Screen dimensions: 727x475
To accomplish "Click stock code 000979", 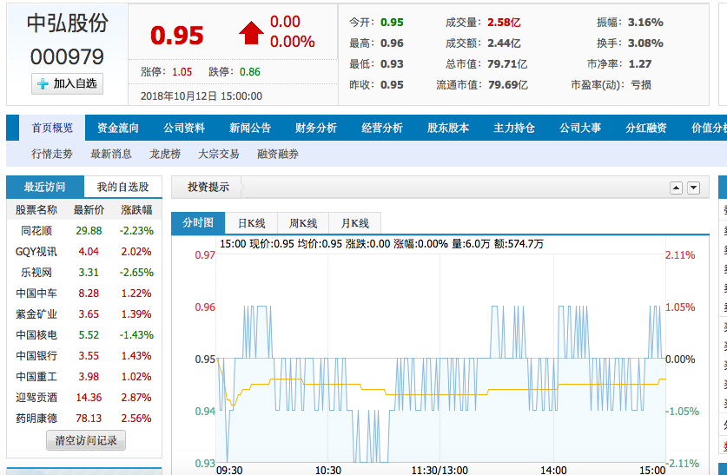I will point(67,57).
